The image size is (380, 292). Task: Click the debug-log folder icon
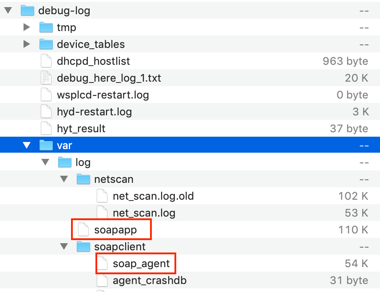pyautogui.click(x=28, y=11)
